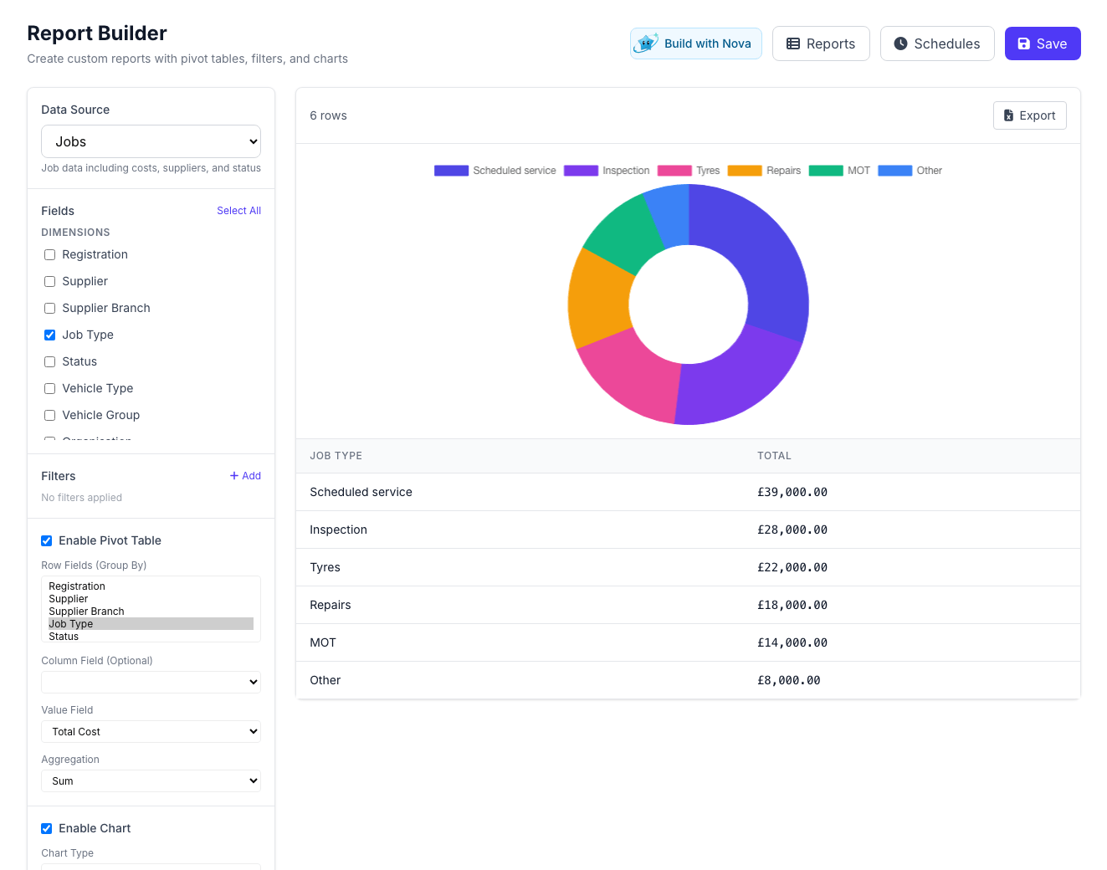
Task: Open the Reports page
Action: tap(821, 43)
